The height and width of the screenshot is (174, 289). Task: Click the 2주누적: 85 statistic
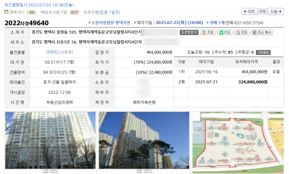point(222,52)
